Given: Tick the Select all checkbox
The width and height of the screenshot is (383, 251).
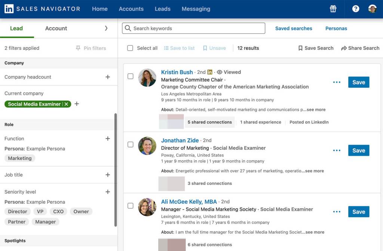Looking at the screenshot, I should (x=130, y=48).
